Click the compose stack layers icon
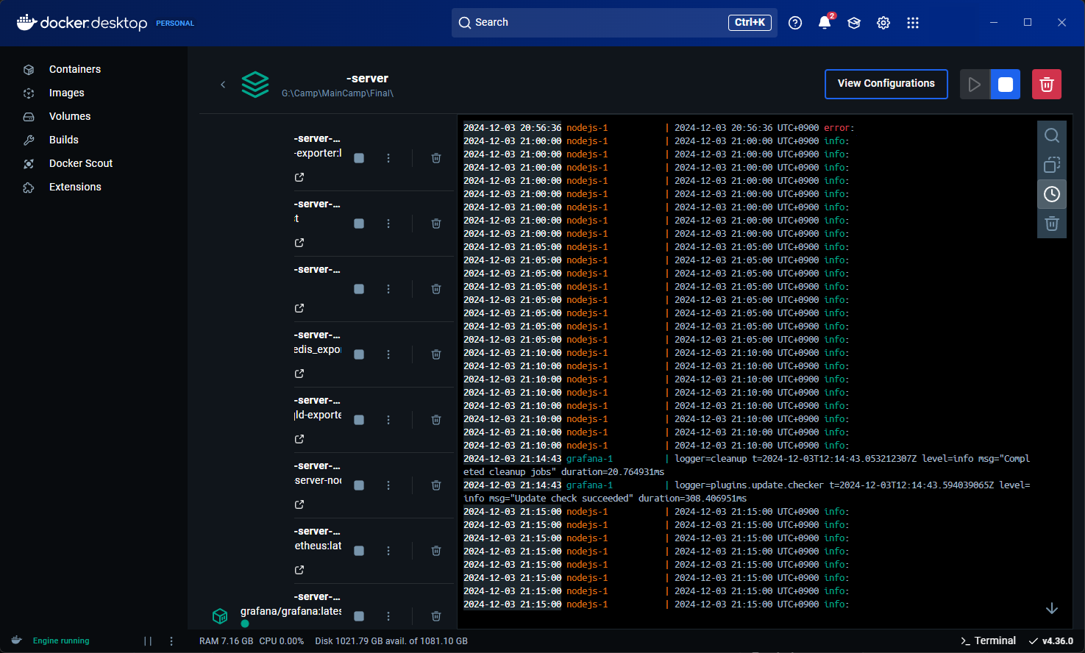1085x653 pixels. 255,85
